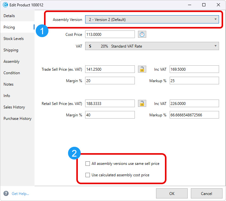Enable All assembly versions use same sell price

click(x=88, y=164)
